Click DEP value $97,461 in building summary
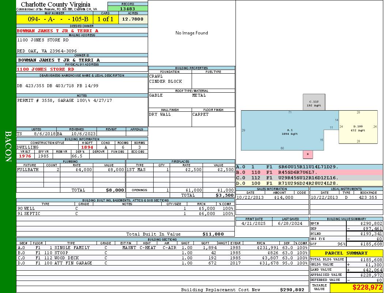 (372, 229)
